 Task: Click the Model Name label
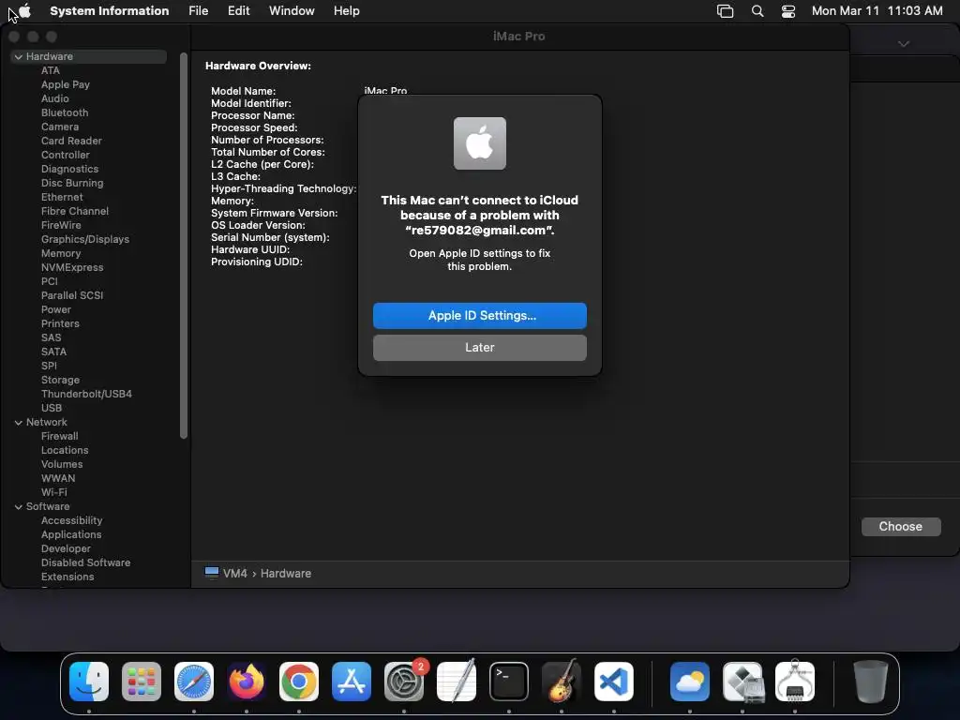tap(243, 91)
